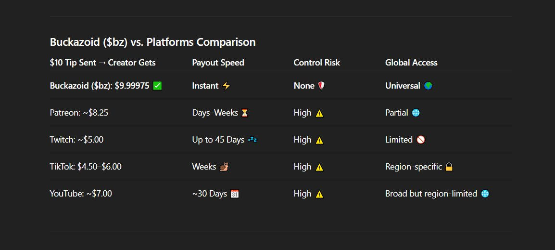This screenshot has width=555, height=250.
Task: Click the Partial access text
Action: pos(397,113)
